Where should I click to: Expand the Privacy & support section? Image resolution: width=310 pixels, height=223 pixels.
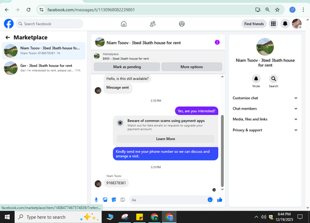[265, 130]
